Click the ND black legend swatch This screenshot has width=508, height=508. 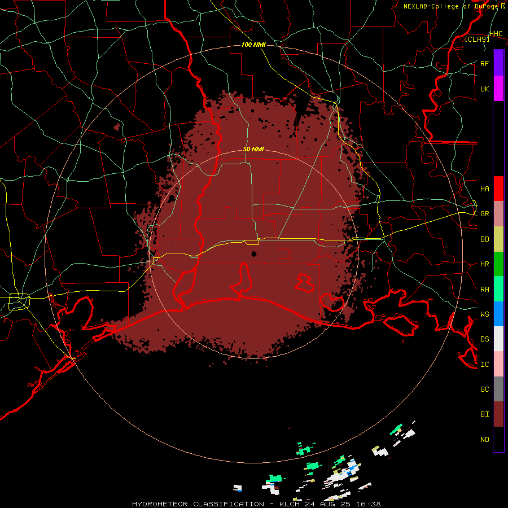click(498, 439)
